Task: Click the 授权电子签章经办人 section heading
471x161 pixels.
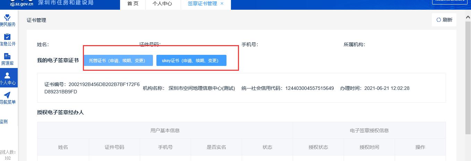Action: [60, 112]
